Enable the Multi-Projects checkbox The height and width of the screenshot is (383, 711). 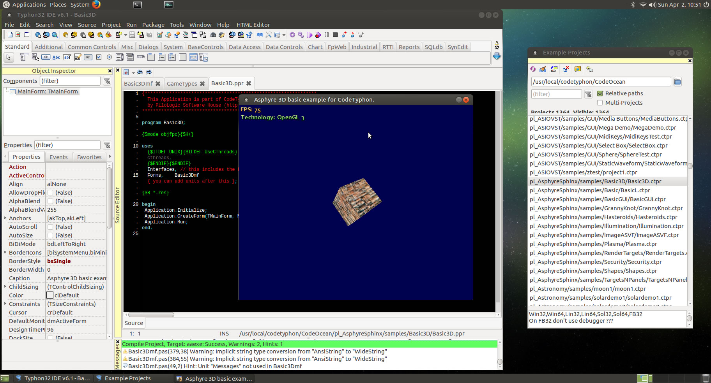(x=600, y=103)
